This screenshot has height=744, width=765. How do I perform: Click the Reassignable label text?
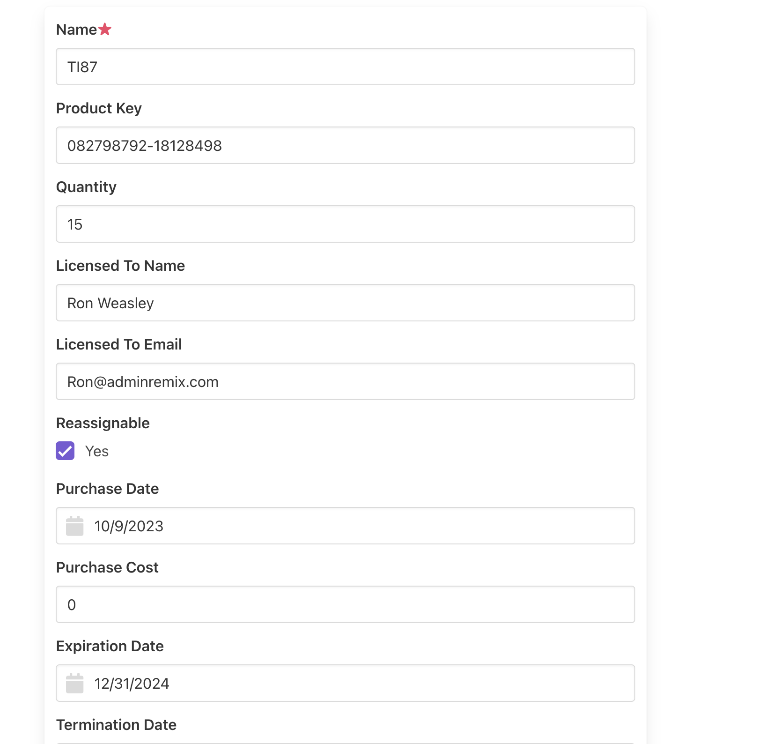[x=103, y=423]
